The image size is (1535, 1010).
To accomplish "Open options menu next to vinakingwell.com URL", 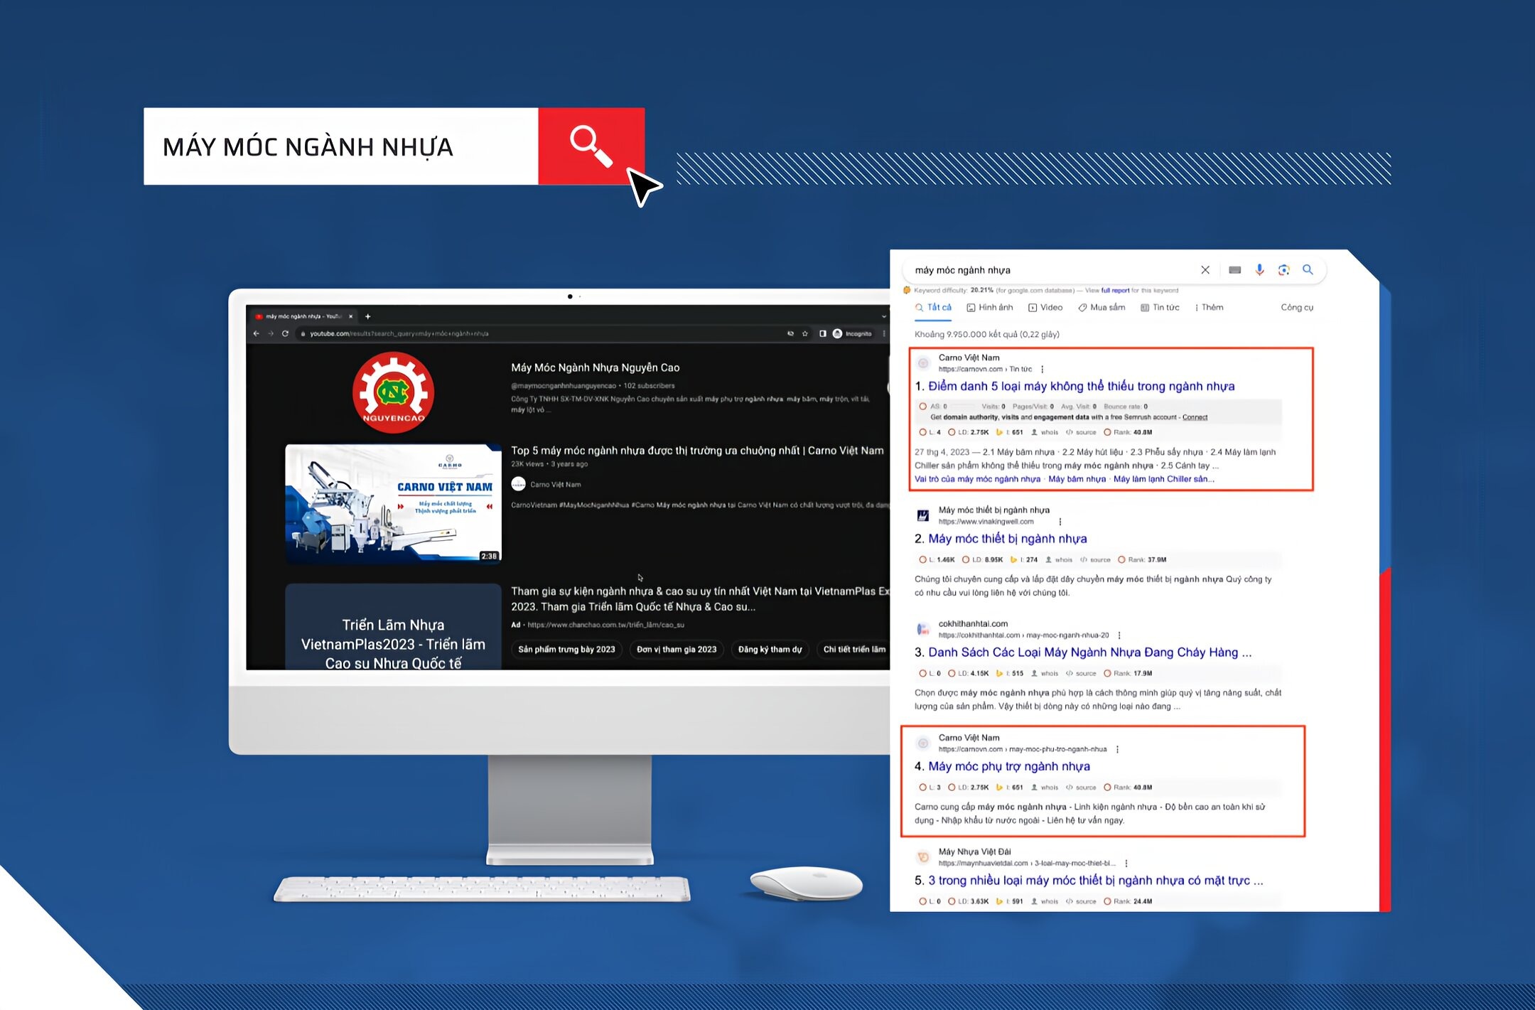I will click(1060, 522).
